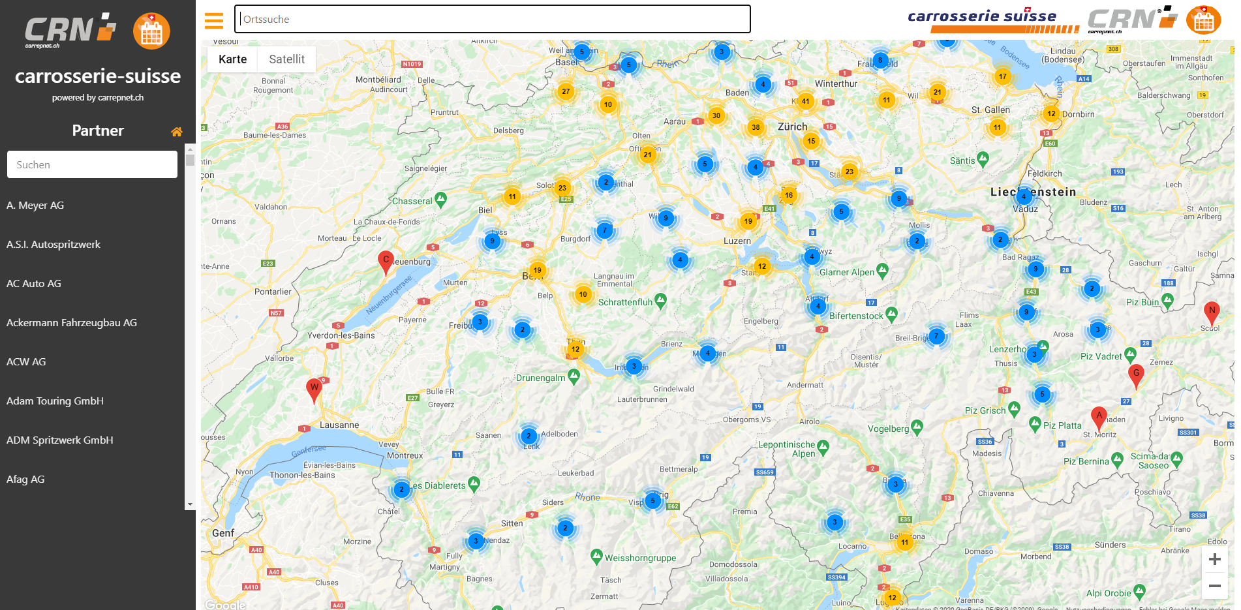The image size is (1241, 610).
Task: Focus the Ortssuche search field
Action: coord(493,20)
